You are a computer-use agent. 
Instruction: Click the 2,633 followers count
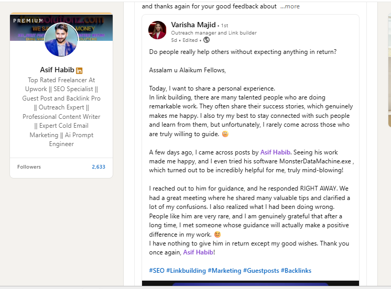99,167
